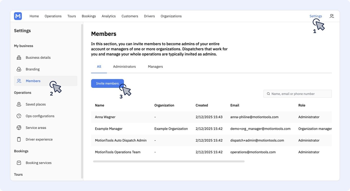Viewport: 350px width, 191px height.
Task: Click the 2/12/2025 15:43 created date
Action: pos(209,117)
